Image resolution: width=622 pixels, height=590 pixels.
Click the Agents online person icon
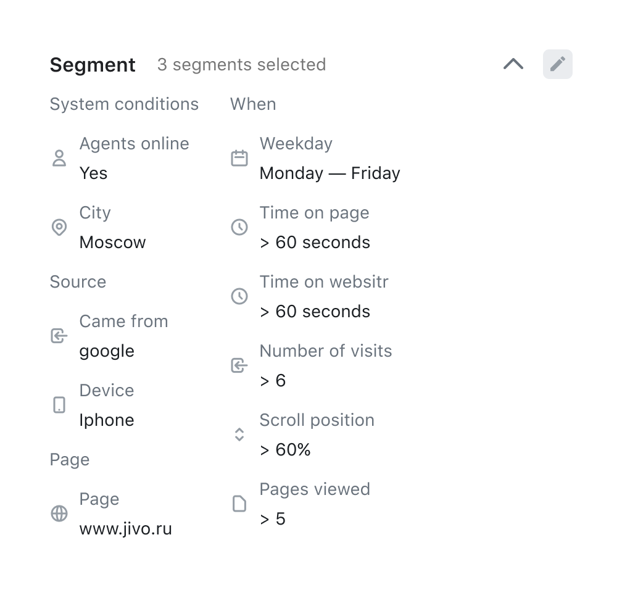click(x=59, y=159)
